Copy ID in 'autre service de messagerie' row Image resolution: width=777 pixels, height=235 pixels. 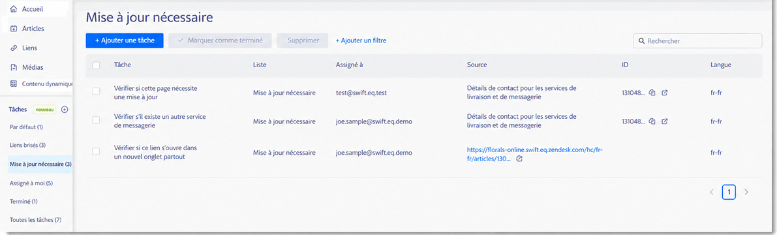(652, 121)
